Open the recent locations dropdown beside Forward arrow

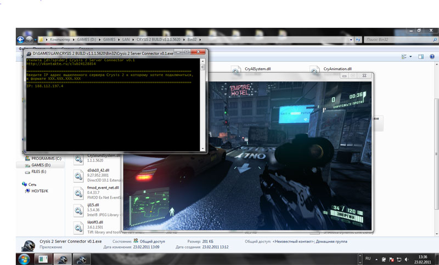point(35,40)
